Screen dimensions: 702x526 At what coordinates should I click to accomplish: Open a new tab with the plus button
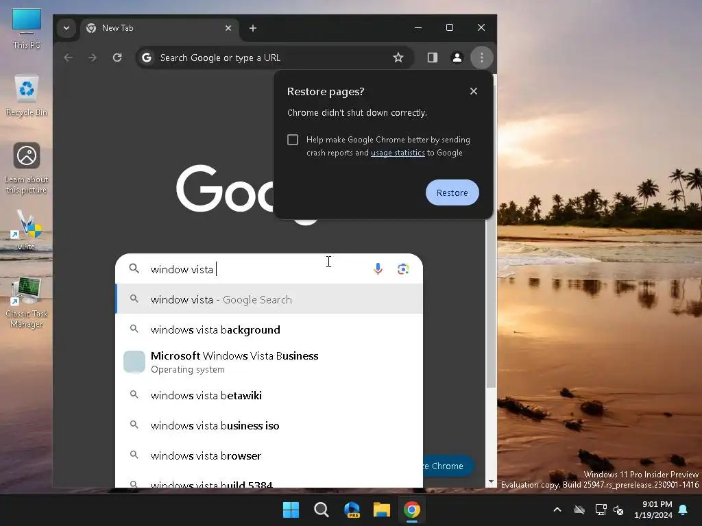pyautogui.click(x=253, y=28)
